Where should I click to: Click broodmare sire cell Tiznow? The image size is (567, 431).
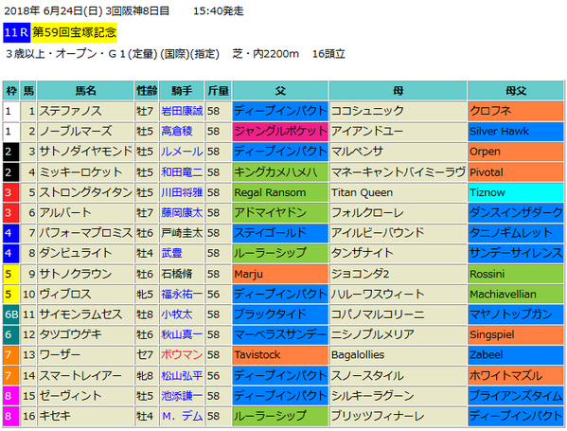(516, 192)
